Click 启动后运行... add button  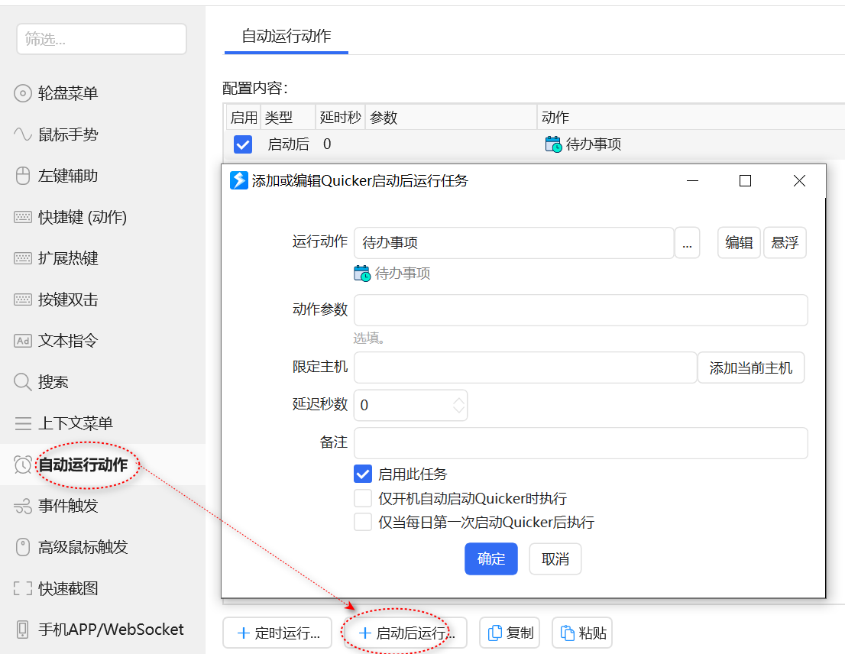(405, 633)
